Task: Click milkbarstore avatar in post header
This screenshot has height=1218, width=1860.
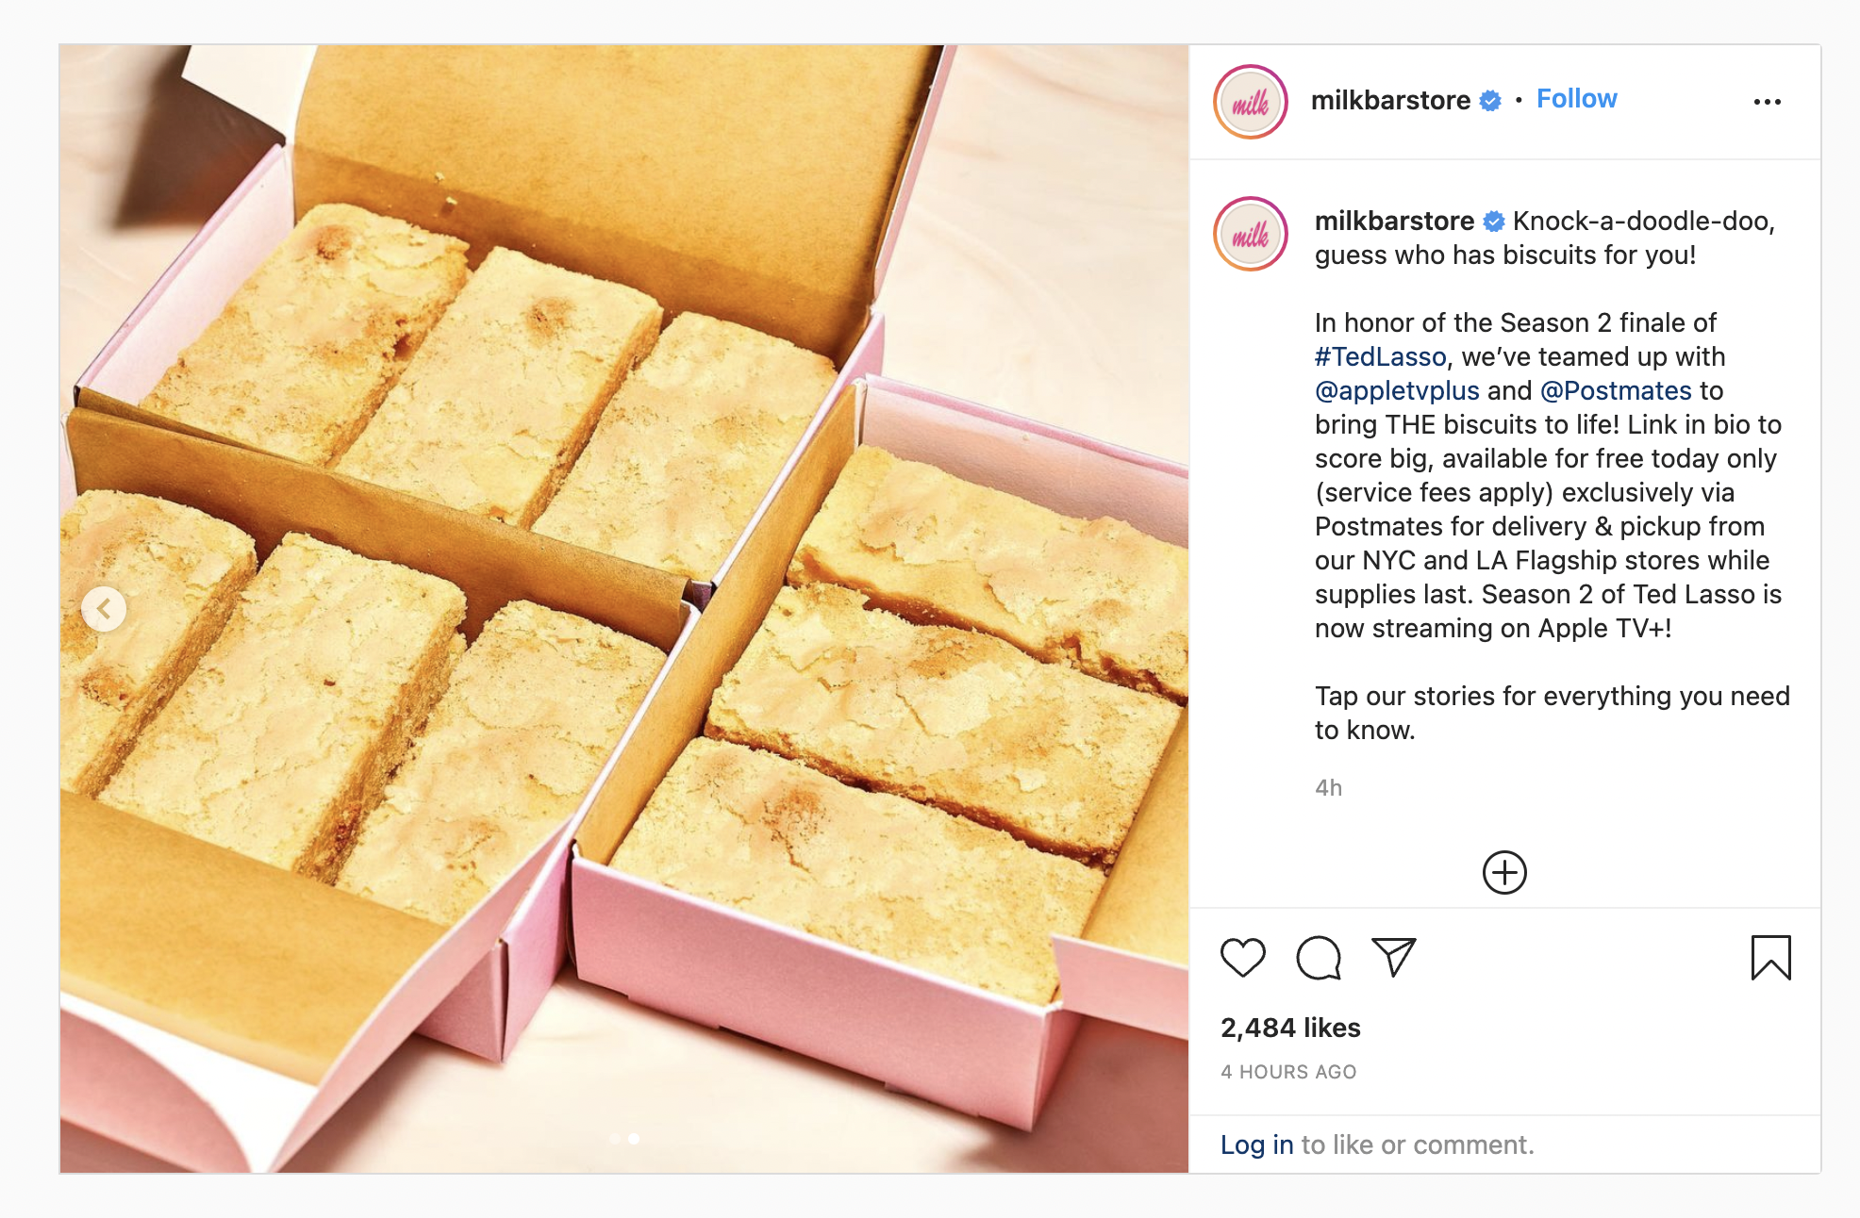Action: click(x=1251, y=102)
